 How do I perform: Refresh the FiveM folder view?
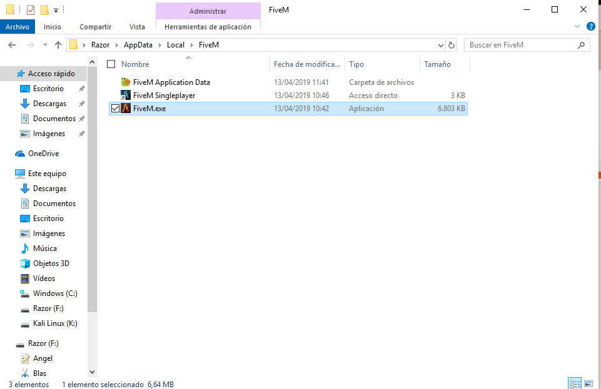452,45
